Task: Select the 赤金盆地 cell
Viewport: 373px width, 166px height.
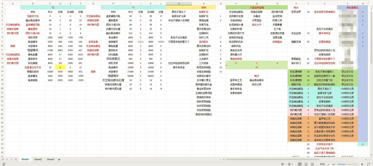Action: click(x=296, y=33)
